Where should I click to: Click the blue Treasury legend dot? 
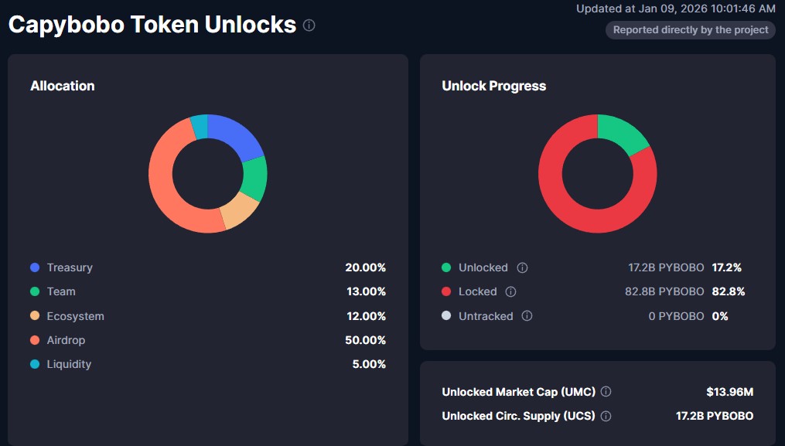(35, 267)
